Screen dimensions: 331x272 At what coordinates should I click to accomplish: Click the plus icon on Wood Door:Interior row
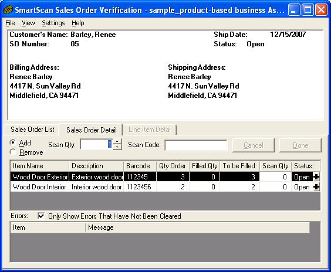click(316, 187)
